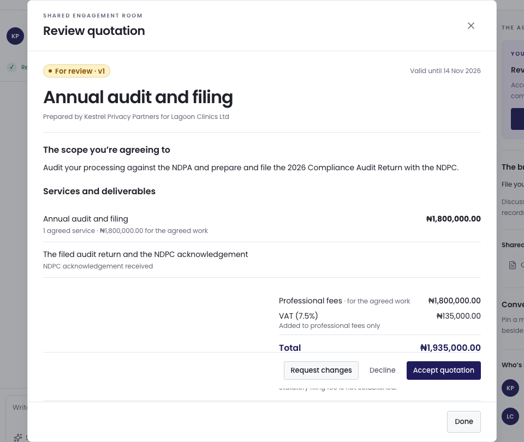The height and width of the screenshot is (442, 524).
Task: Click the dark button in right panel card
Action: [x=517, y=118]
